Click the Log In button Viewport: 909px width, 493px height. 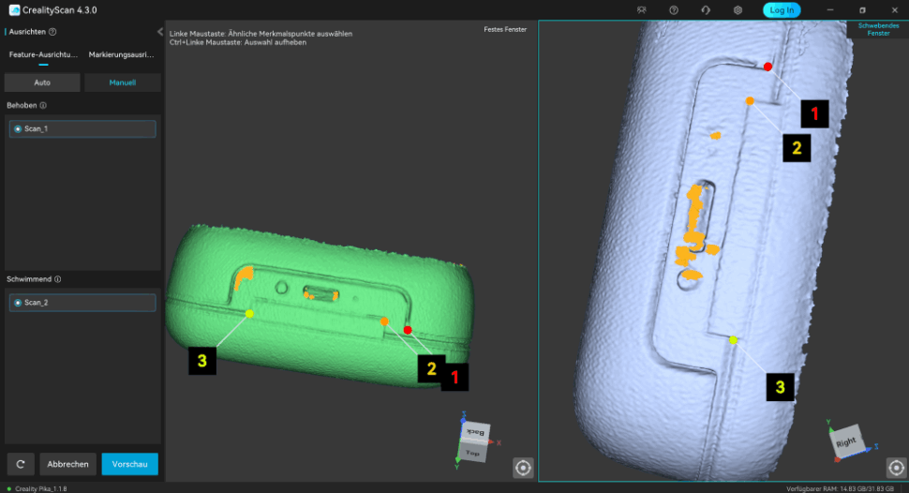click(782, 10)
